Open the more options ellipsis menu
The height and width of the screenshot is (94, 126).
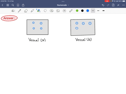[123, 5]
